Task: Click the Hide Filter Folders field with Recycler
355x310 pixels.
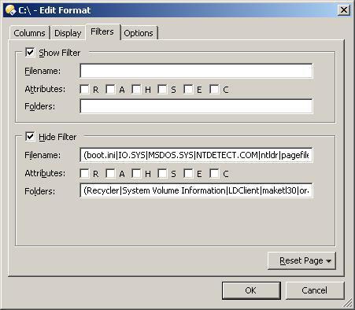Action: coord(196,190)
